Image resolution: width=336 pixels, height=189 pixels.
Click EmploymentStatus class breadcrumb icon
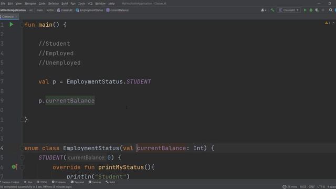point(77,10)
